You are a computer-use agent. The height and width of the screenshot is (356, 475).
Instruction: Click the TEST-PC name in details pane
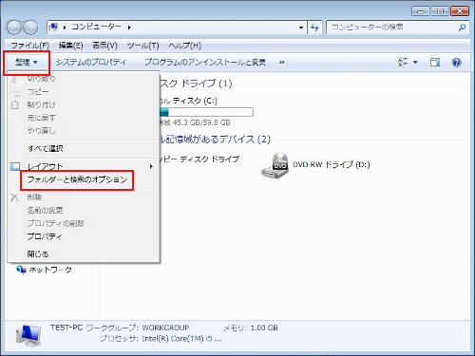(66, 328)
